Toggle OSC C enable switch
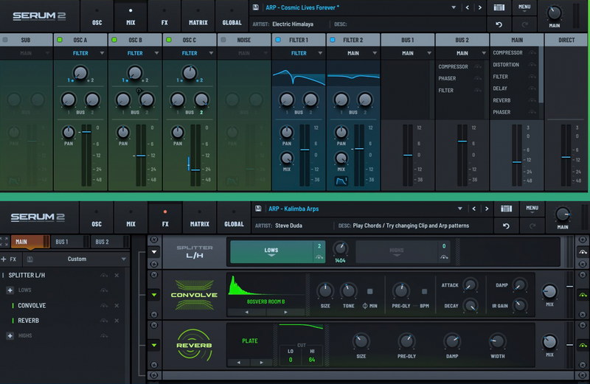The height and width of the screenshot is (384, 590). tap(169, 40)
